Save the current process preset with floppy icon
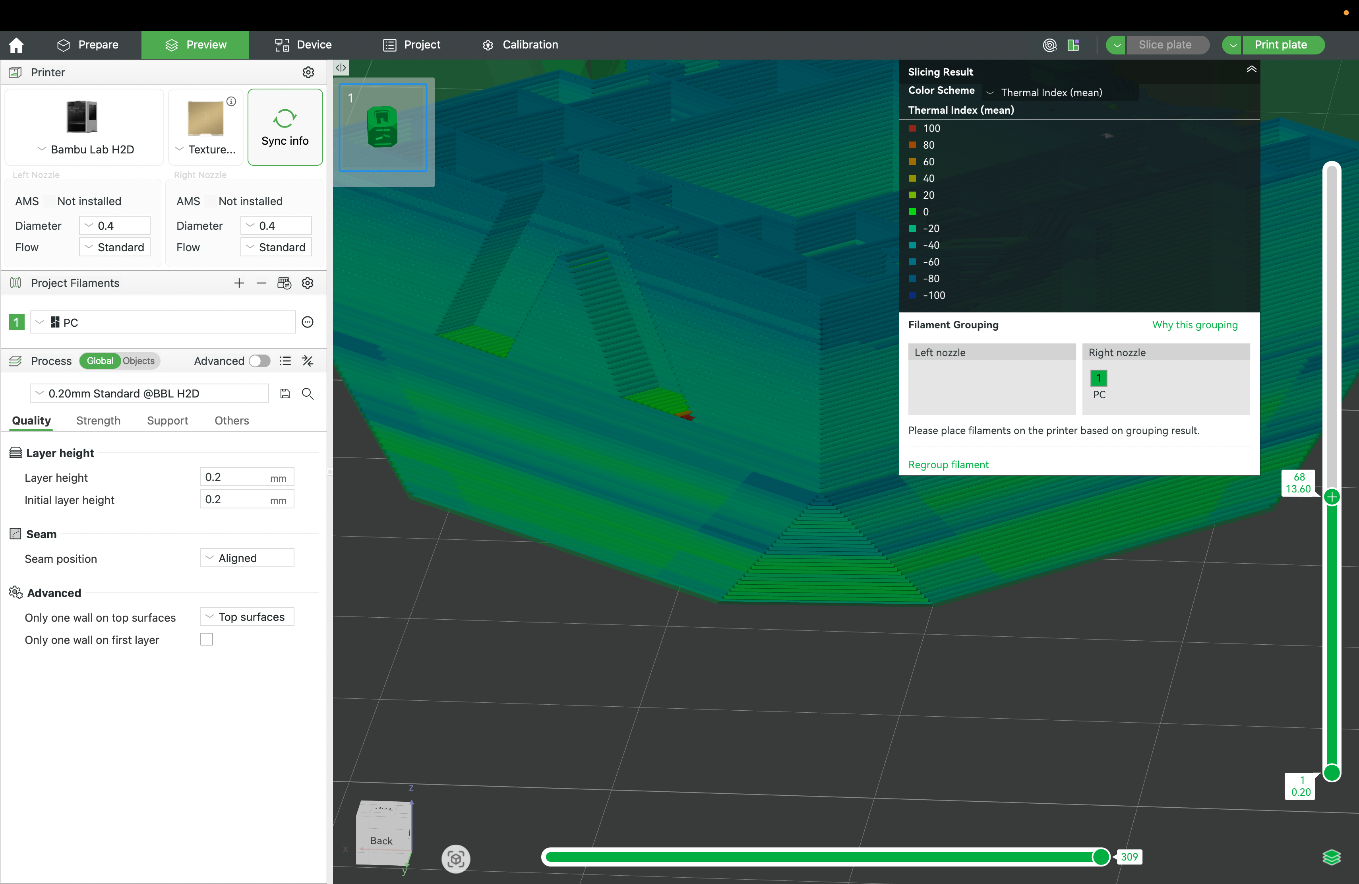1359x884 pixels. click(285, 394)
